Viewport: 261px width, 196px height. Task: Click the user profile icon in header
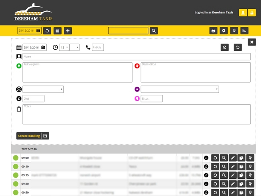click(x=243, y=13)
